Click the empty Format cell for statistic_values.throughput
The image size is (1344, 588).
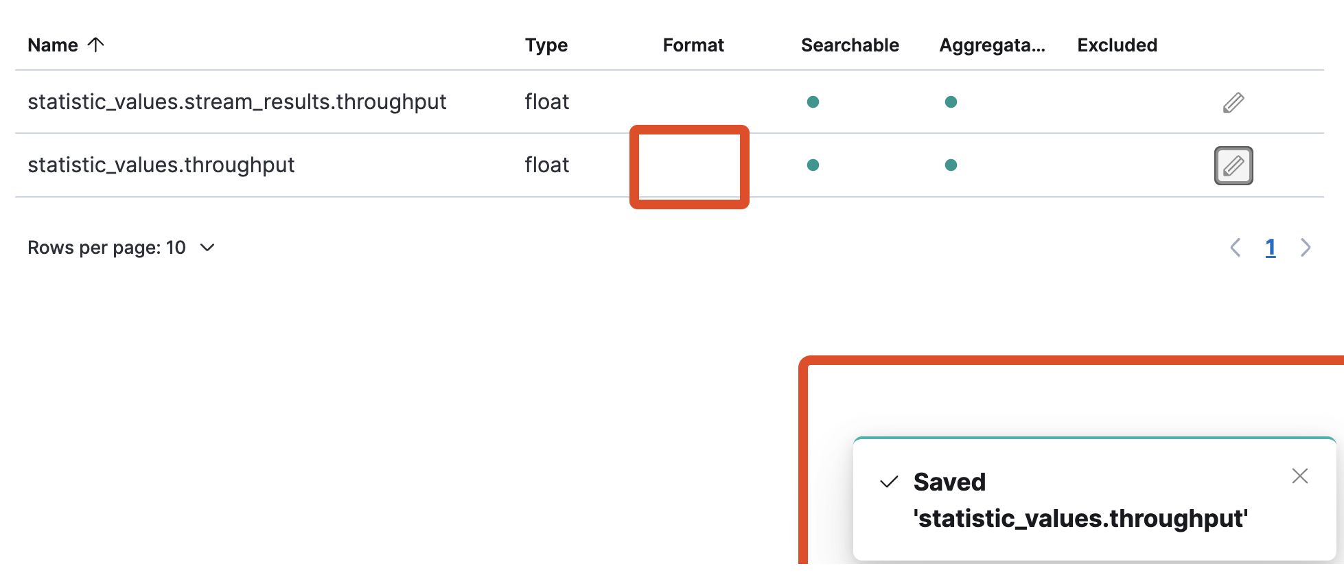tap(689, 166)
